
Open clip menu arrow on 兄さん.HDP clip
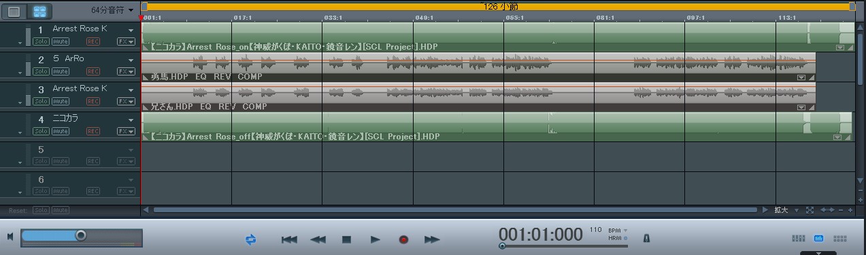coord(801,107)
